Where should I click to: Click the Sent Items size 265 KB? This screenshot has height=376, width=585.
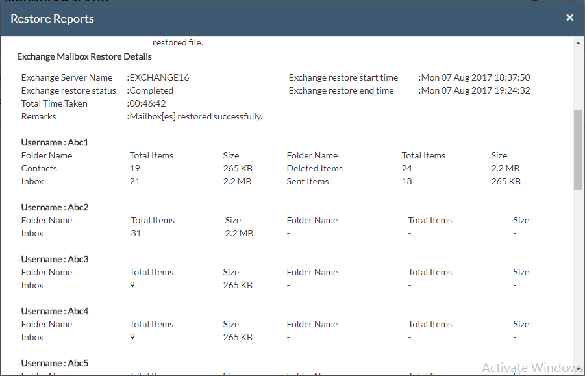506,181
